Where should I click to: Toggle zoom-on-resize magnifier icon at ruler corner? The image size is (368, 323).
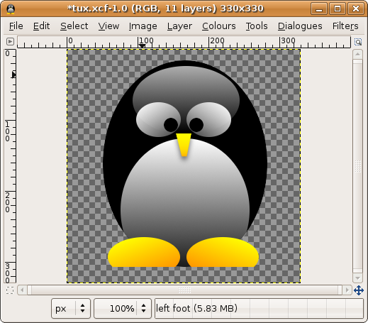point(358,42)
